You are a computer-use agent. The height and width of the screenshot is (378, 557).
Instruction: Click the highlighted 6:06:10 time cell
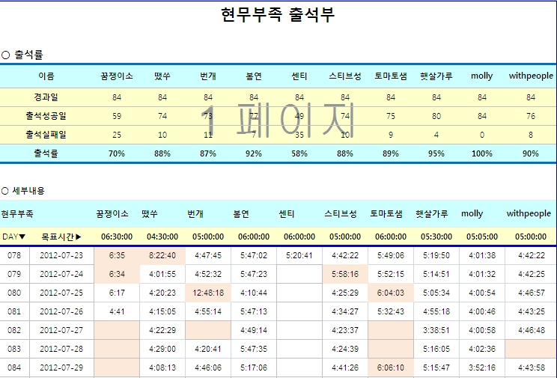(391, 368)
